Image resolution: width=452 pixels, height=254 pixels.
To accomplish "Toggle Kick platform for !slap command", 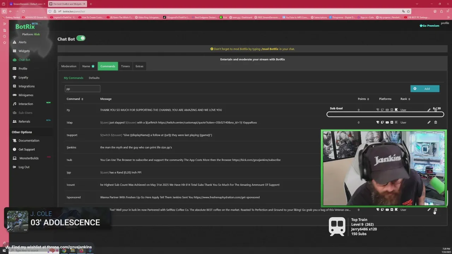I will pos(396,122).
